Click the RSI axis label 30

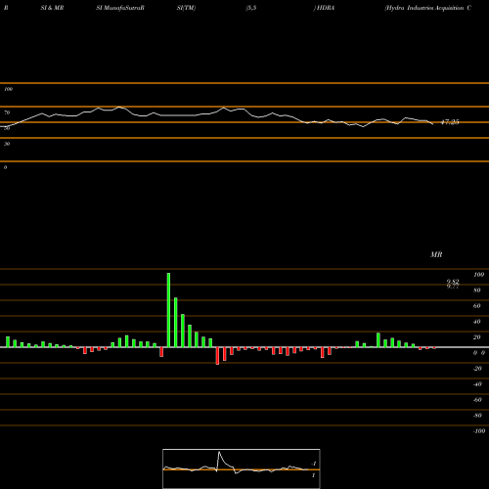[x=7, y=144]
